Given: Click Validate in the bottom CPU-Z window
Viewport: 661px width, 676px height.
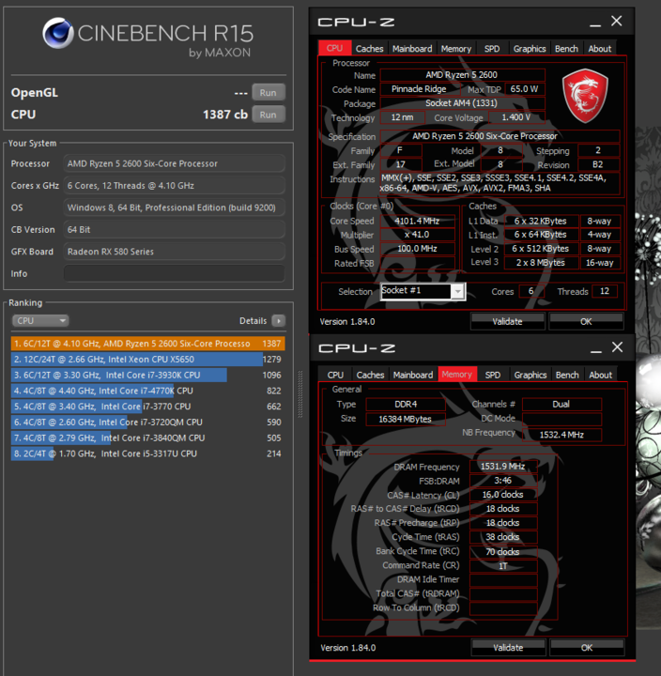Looking at the screenshot, I should 508,648.
